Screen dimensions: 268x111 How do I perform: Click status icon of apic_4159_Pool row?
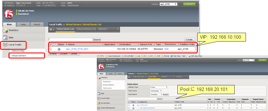pos(133,105)
